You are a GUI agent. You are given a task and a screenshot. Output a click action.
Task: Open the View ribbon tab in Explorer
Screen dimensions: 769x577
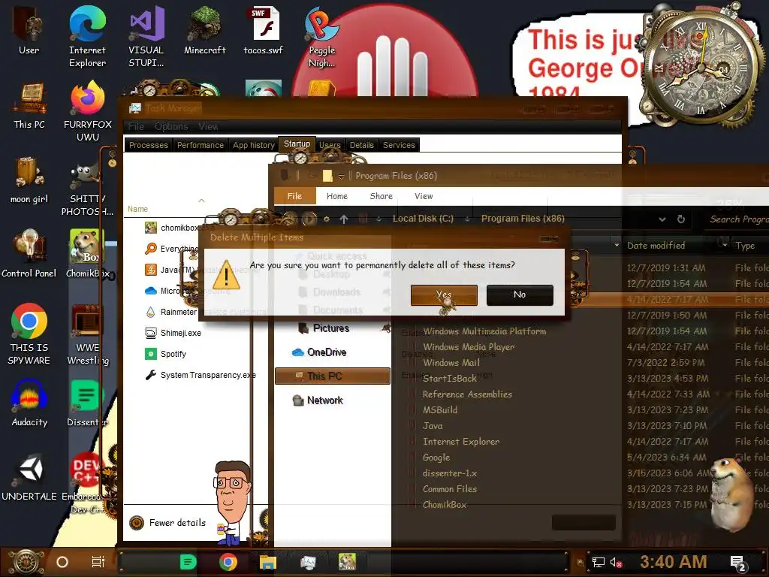click(424, 196)
